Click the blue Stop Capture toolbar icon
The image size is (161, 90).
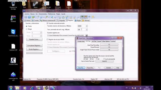(x=29, y=17)
